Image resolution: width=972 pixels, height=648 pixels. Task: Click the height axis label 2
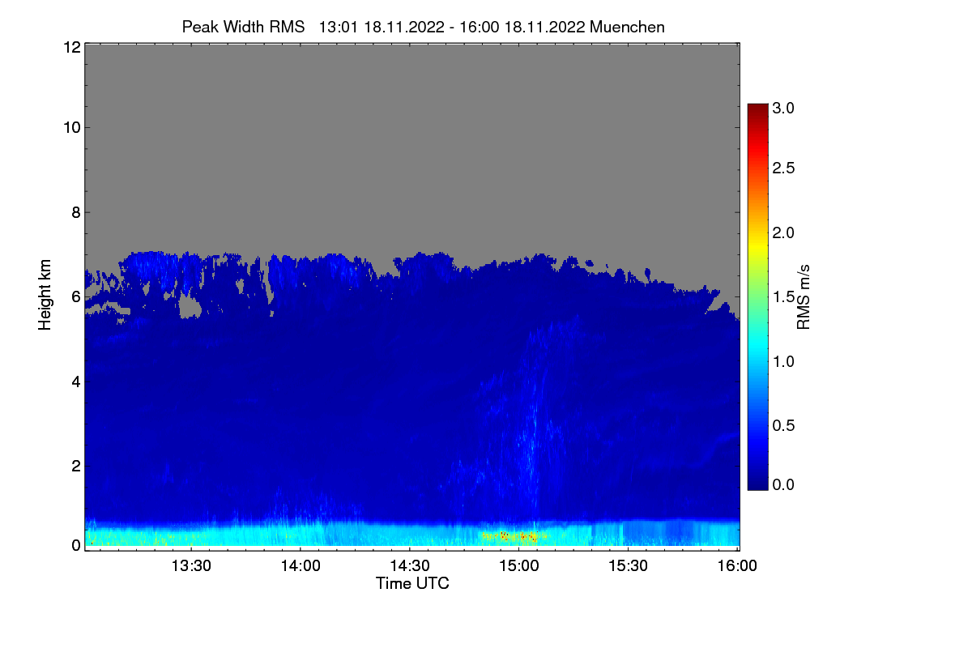click(x=75, y=466)
